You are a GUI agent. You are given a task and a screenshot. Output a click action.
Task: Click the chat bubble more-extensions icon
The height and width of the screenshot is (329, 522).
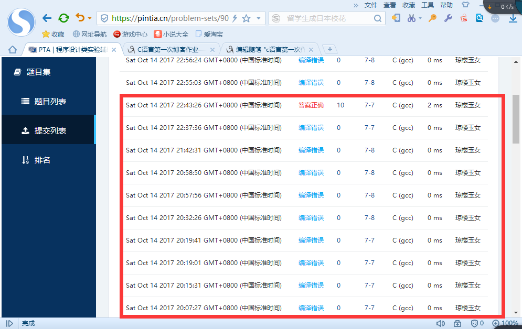point(495,18)
